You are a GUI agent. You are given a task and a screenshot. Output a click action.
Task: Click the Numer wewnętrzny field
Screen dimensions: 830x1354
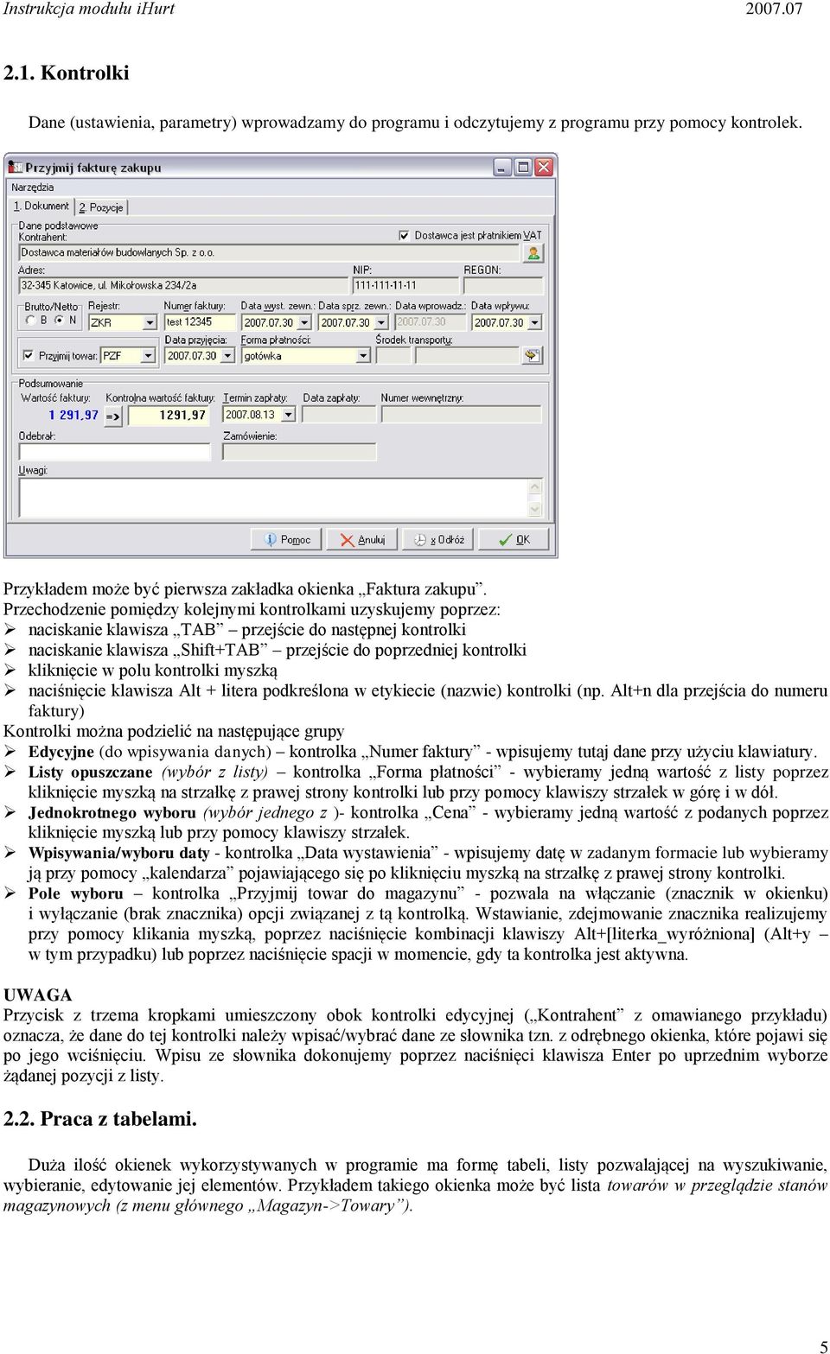462,415
